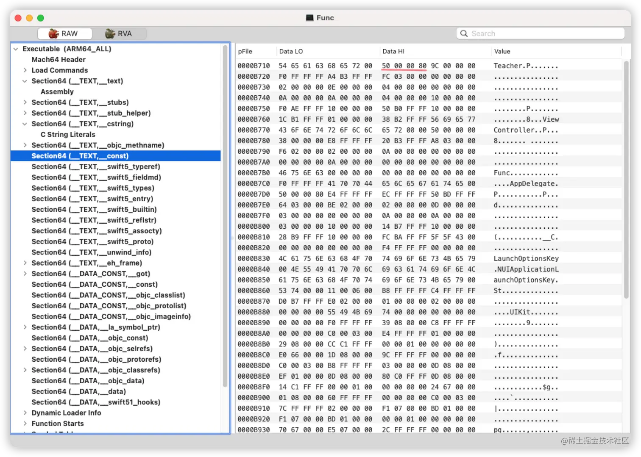This screenshot has height=457, width=641.
Task: Select Section64 (__DATA,__data)
Action: click(x=79, y=391)
